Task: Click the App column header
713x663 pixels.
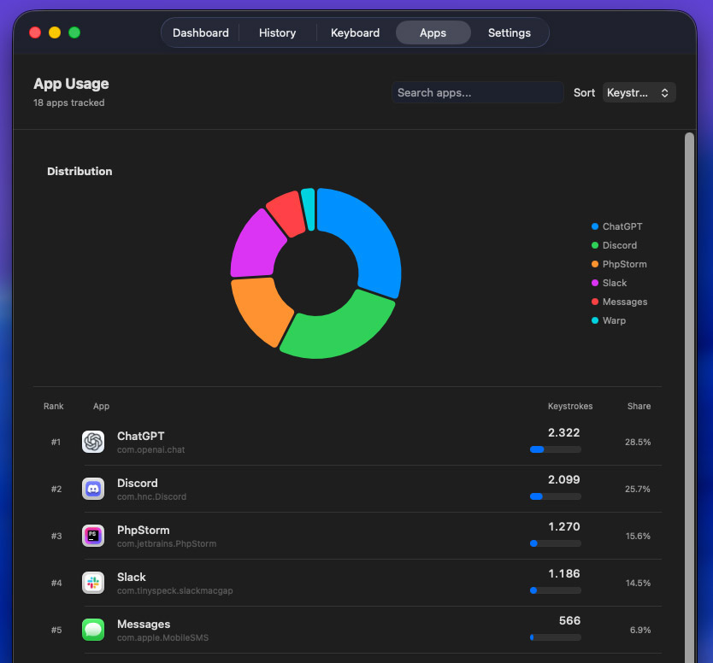Action: [x=102, y=406]
